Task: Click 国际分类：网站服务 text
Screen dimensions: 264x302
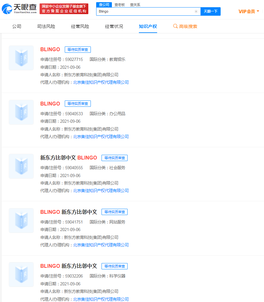Action: point(107,222)
